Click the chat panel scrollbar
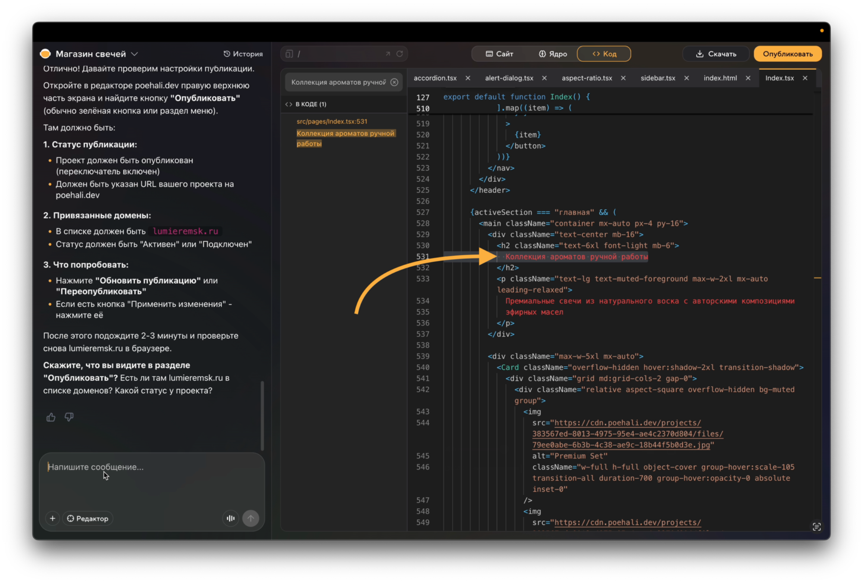 [x=262, y=415]
